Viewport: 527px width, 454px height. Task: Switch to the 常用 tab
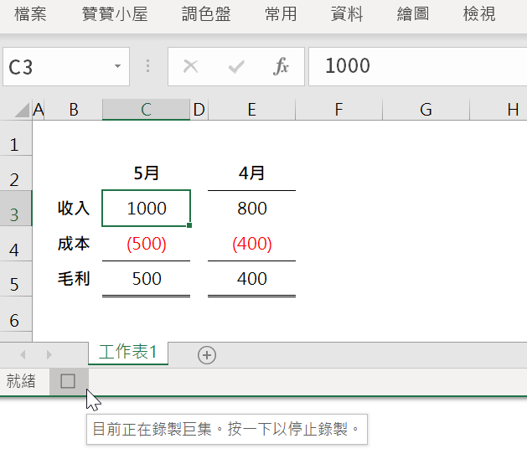pyautogui.click(x=281, y=14)
